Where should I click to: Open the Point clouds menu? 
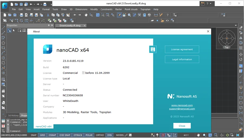pos(131,9)
